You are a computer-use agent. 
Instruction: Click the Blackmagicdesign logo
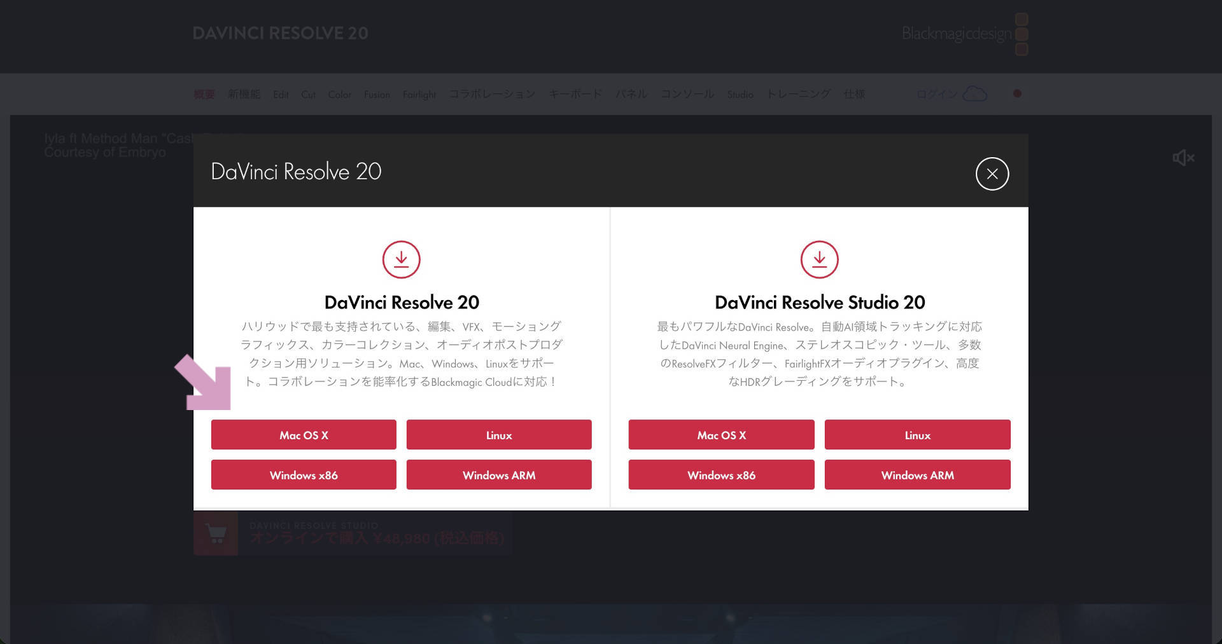(x=956, y=33)
